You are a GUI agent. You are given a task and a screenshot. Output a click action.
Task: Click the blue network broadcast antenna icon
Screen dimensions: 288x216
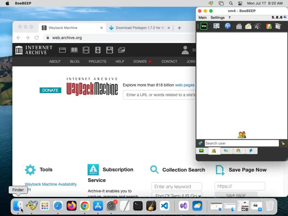coord(228,26)
